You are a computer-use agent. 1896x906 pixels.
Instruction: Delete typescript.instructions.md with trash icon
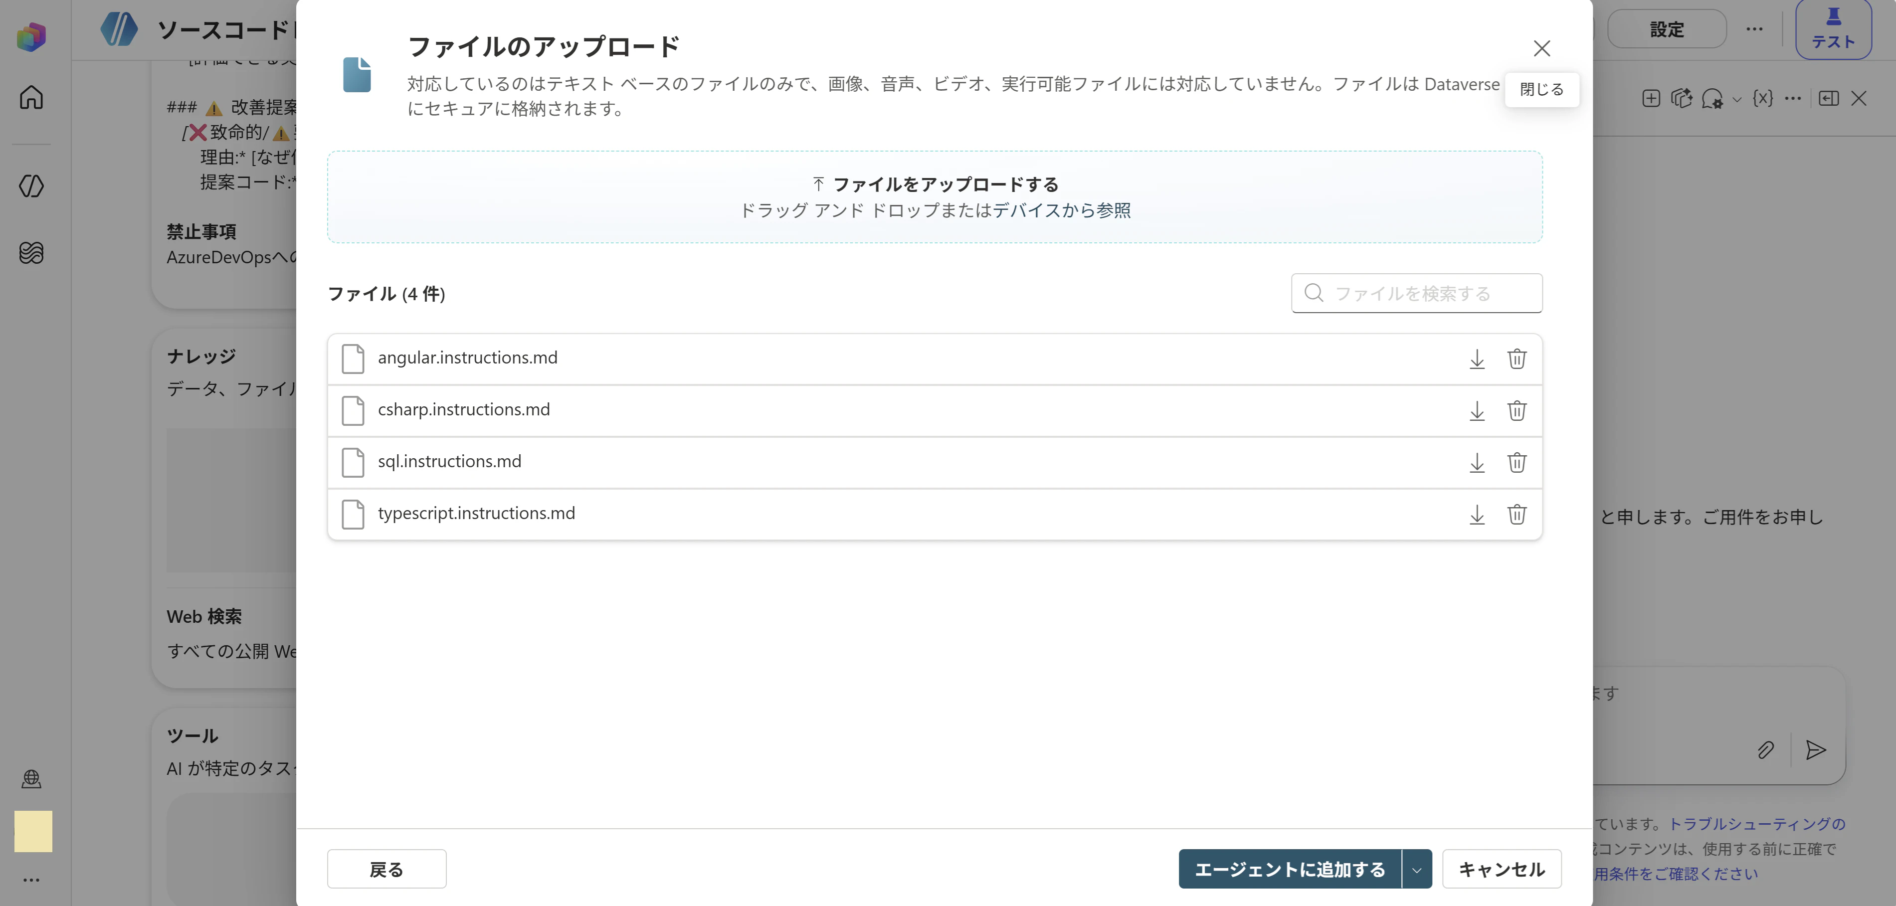(x=1516, y=515)
